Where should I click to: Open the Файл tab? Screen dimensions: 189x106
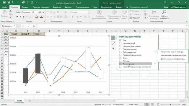point(4,7)
